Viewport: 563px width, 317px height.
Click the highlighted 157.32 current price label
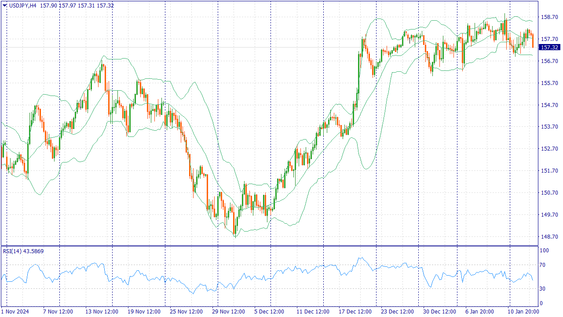[x=549, y=48]
